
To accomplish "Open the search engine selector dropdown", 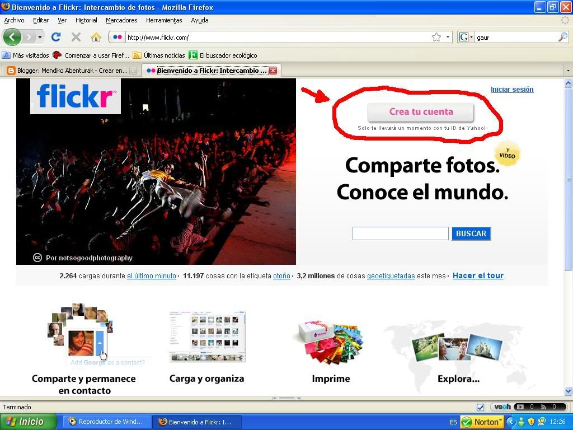I will [x=466, y=38].
